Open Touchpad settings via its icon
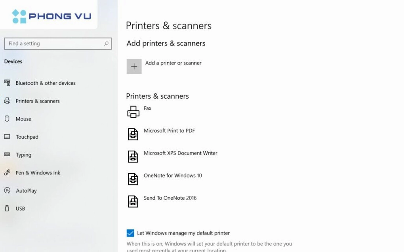Image resolution: width=404 pixels, height=252 pixels. 7,136
